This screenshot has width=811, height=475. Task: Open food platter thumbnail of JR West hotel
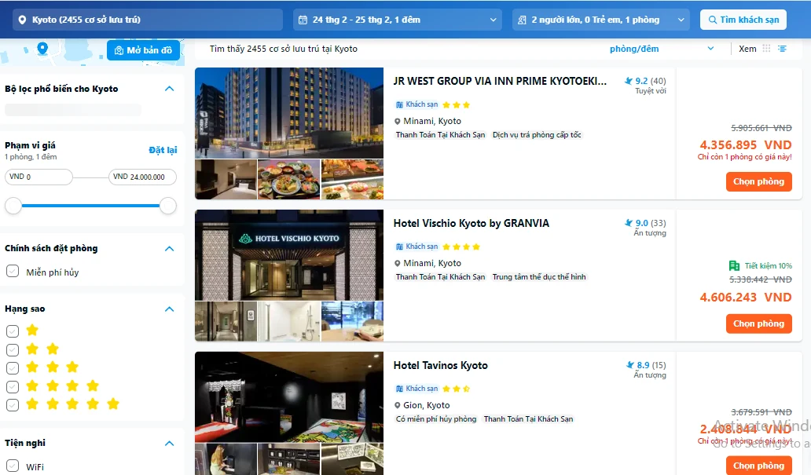click(288, 179)
